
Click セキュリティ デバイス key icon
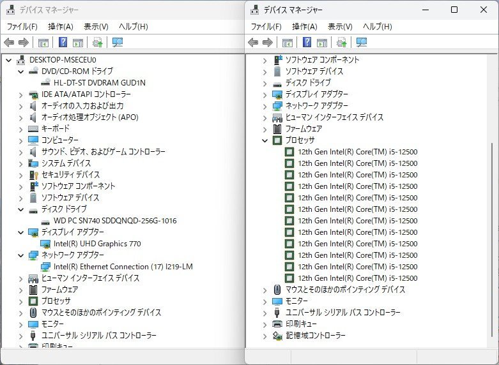33,175
